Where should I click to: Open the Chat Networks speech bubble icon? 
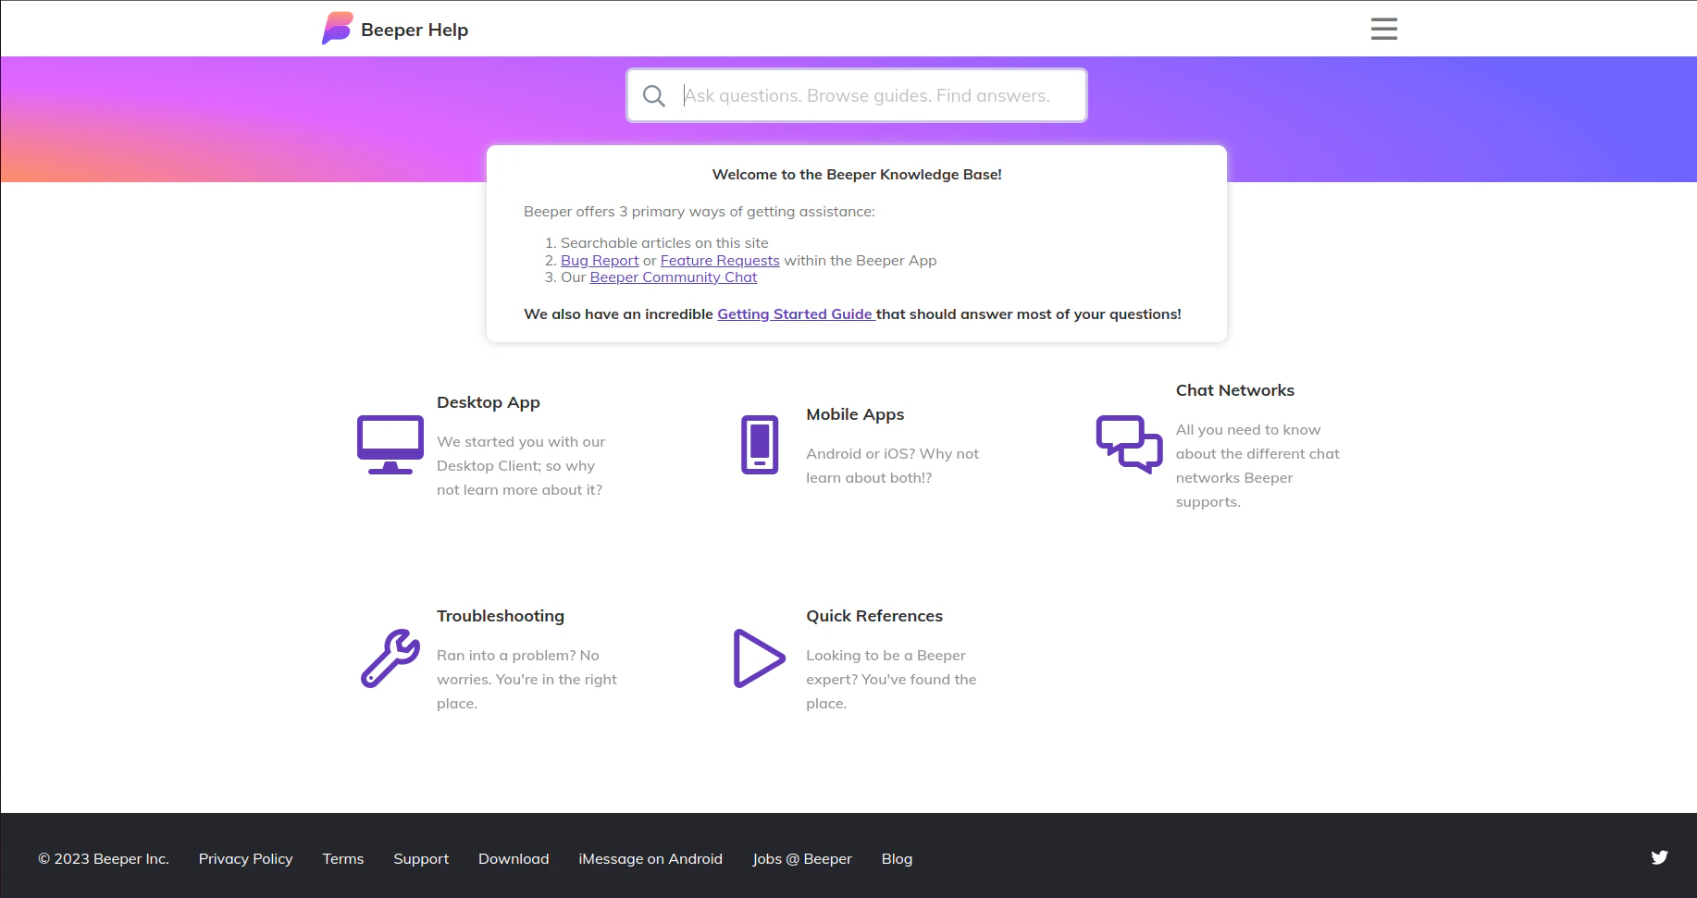1128,445
